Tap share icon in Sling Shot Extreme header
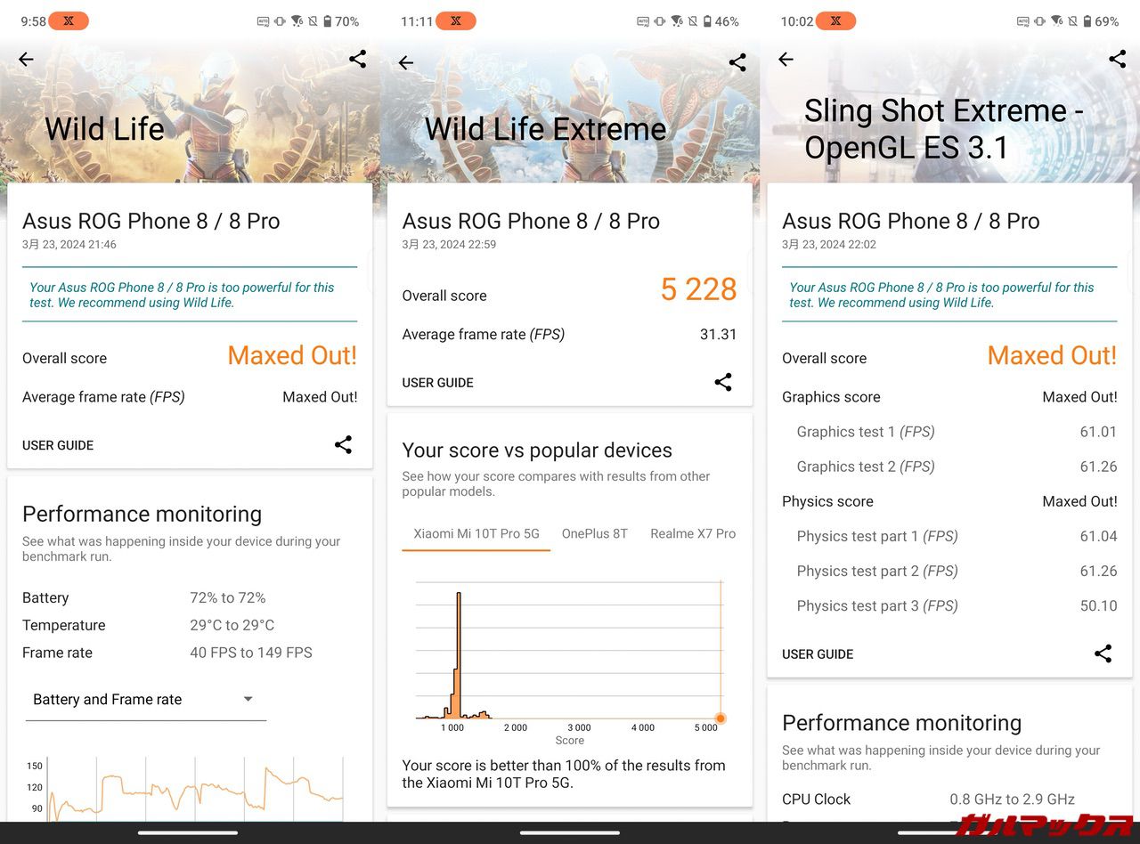Screen dimensions: 1140x844 point(1117,60)
